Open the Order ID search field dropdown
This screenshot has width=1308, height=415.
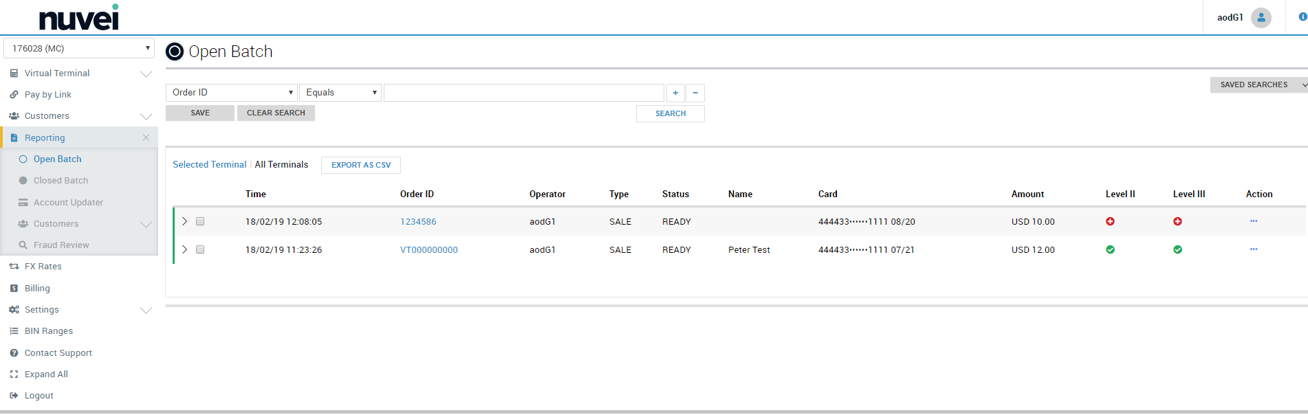[x=231, y=93]
